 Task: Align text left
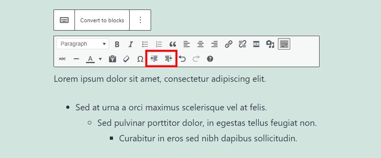point(186,44)
